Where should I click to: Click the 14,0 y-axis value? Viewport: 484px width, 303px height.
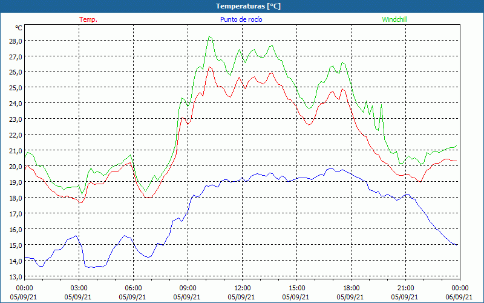click(16, 261)
